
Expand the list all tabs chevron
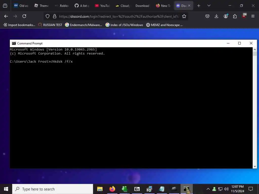click(209, 6)
